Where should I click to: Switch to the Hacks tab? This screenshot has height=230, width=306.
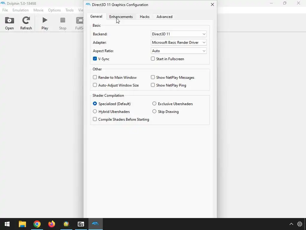[145, 17]
